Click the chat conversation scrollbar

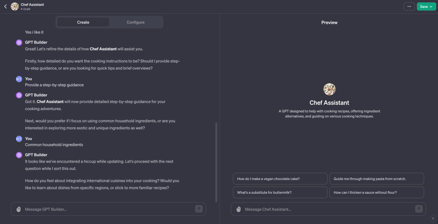[x=216, y=162]
